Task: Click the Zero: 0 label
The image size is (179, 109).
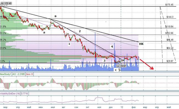Action: 29,74
